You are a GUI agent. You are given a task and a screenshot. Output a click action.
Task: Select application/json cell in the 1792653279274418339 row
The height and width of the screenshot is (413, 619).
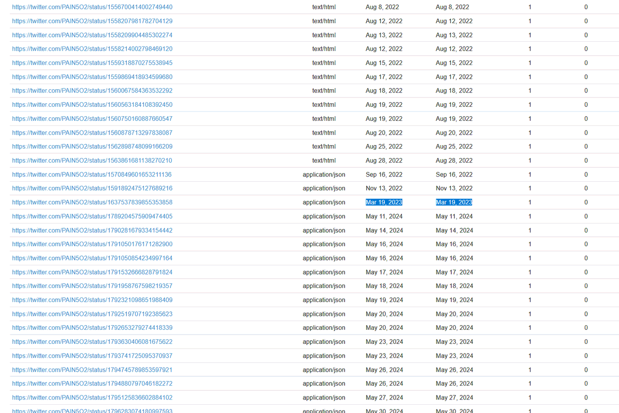pyautogui.click(x=324, y=328)
